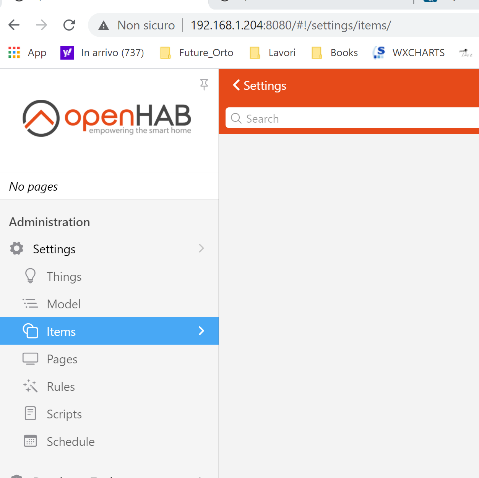Select the Items copy icon in sidebar

pyautogui.click(x=31, y=331)
